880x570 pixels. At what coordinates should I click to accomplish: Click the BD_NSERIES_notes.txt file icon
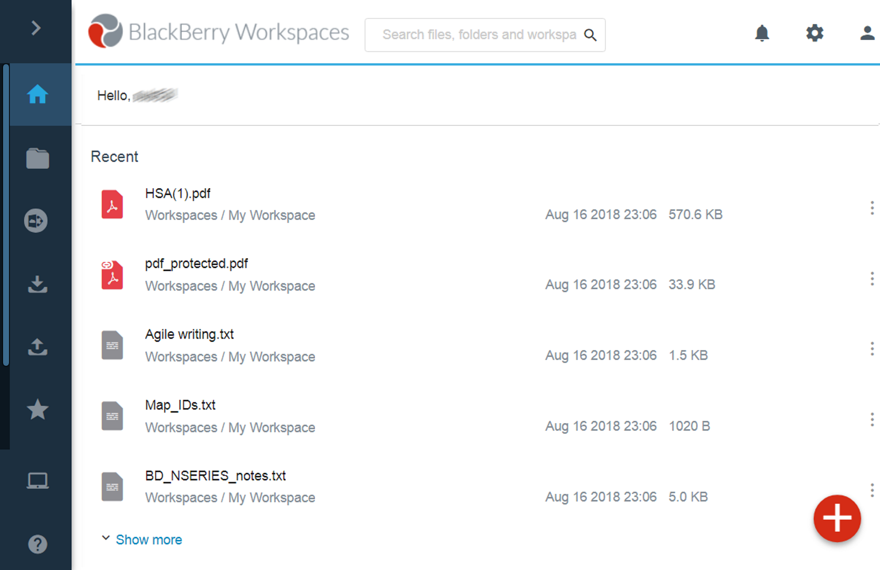point(112,487)
